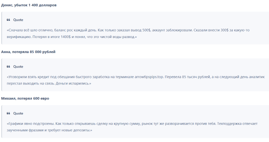This screenshot has height=142, width=269.
Task: Click heading "Анна, потеряла 85 000 рублей"
Action: pos(28,52)
